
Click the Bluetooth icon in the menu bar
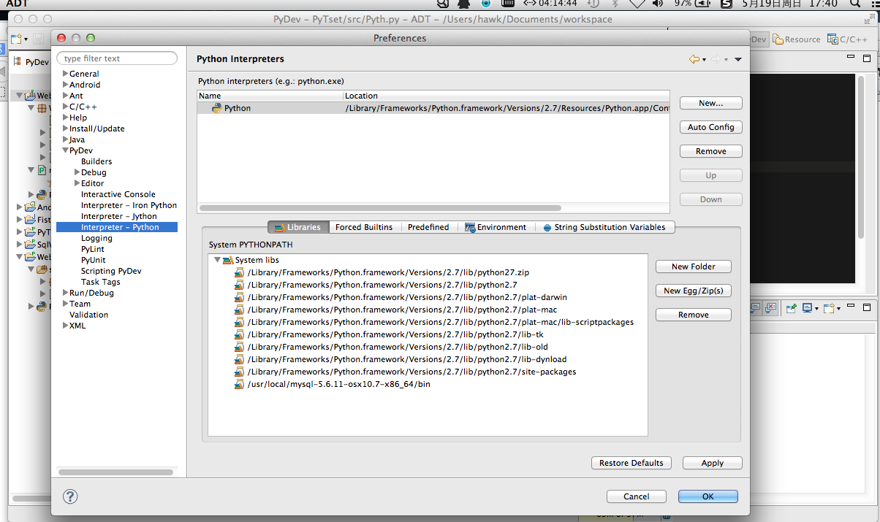tap(614, 4)
